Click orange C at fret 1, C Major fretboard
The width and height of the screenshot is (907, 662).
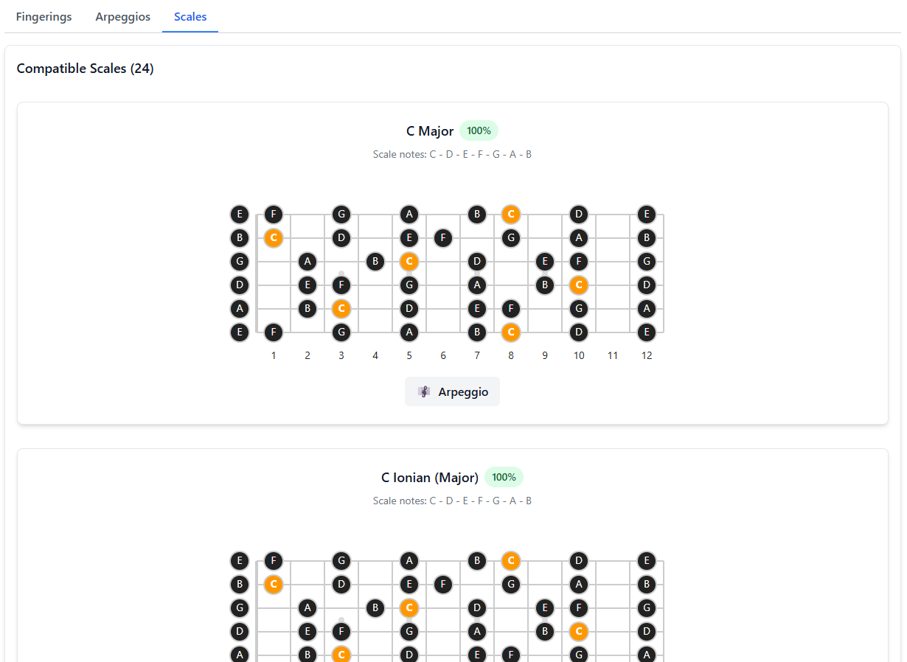pyautogui.click(x=274, y=238)
